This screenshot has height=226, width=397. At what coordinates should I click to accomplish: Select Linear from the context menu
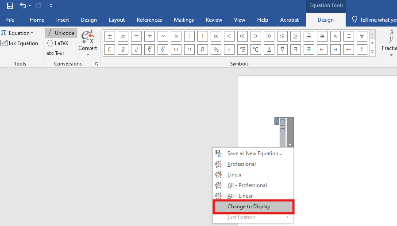(x=234, y=175)
